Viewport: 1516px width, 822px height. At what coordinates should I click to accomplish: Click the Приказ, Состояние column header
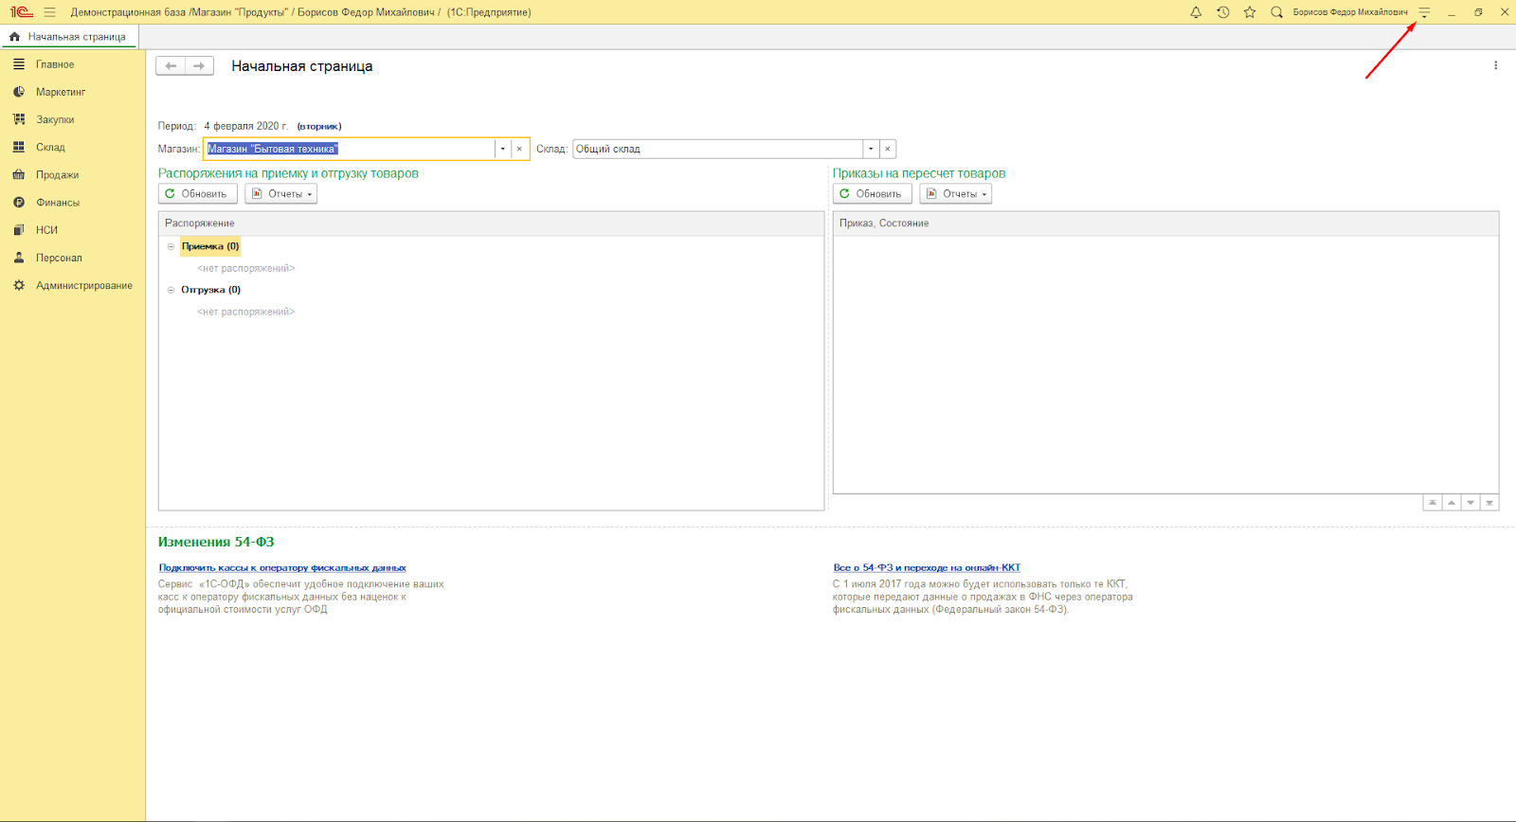pyautogui.click(x=1165, y=223)
